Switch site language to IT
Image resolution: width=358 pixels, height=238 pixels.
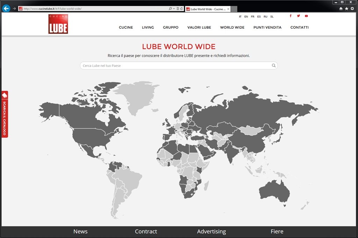pos(240,17)
